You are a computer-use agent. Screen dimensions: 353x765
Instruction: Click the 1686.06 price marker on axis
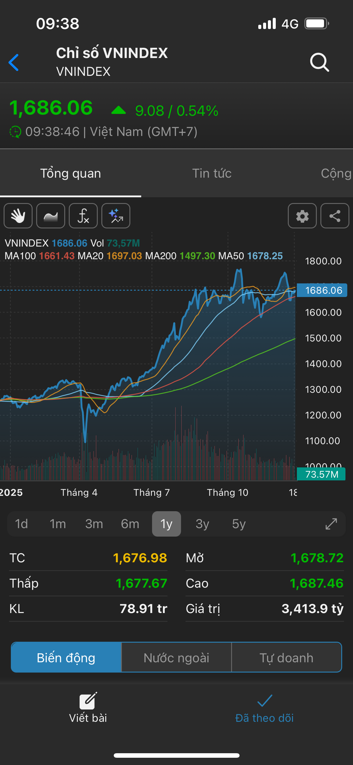(x=322, y=290)
